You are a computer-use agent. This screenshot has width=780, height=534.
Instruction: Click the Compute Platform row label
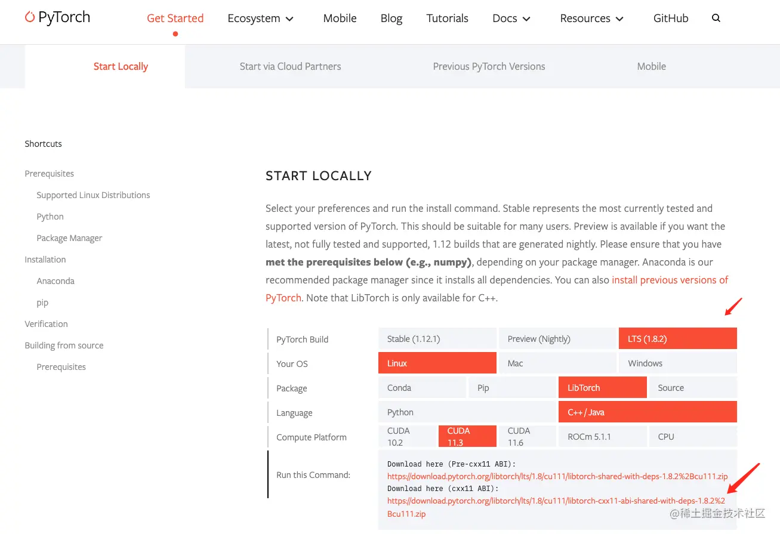(x=312, y=437)
